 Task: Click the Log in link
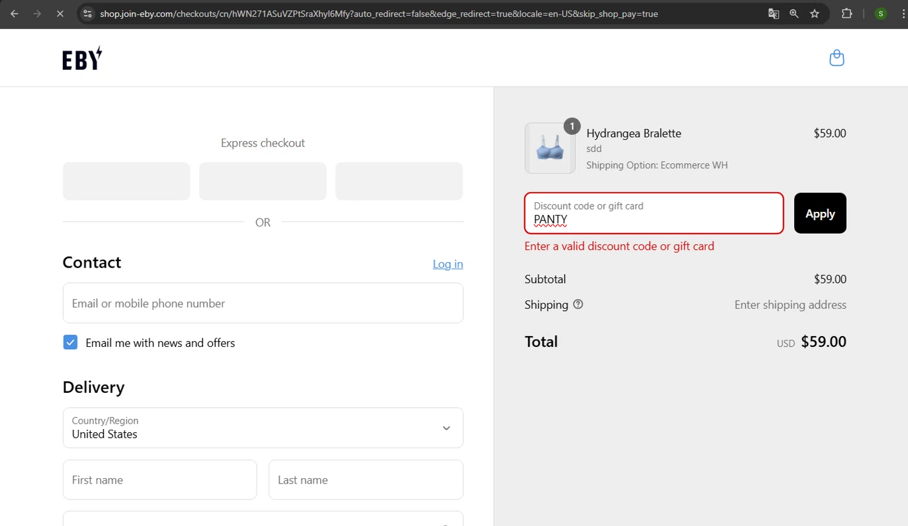point(448,264)
